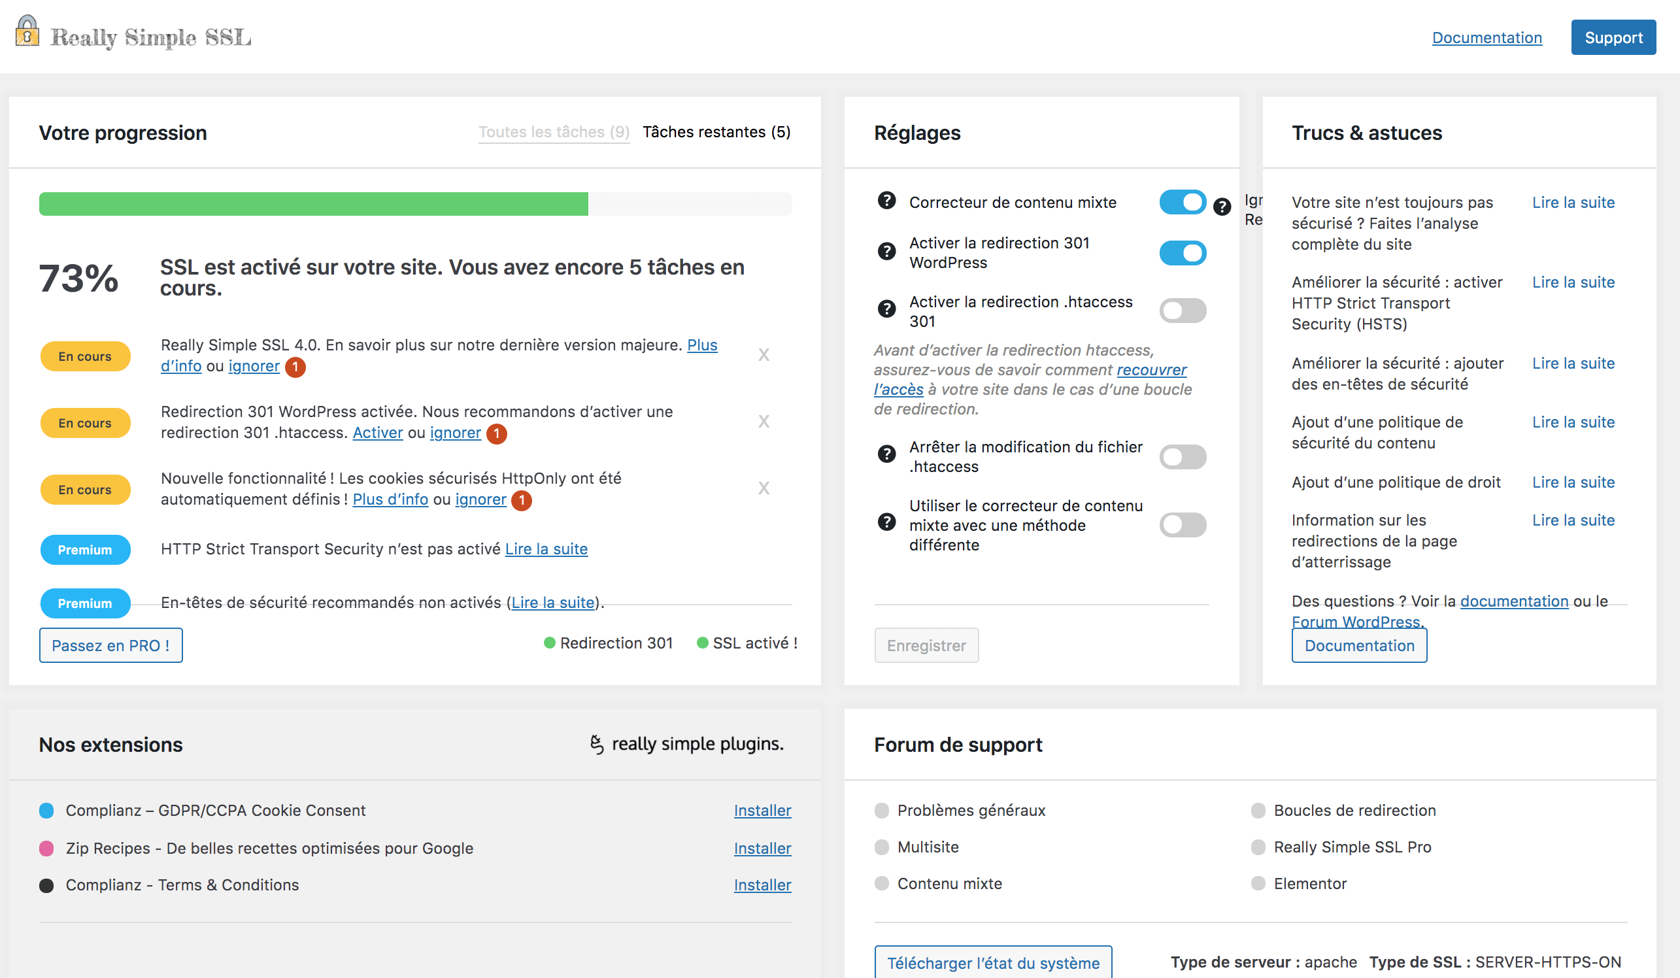Turn on Arrêter la modification du fichier .htaccess
This screenshot has height=978, width=1680.
click(1183, 457)
